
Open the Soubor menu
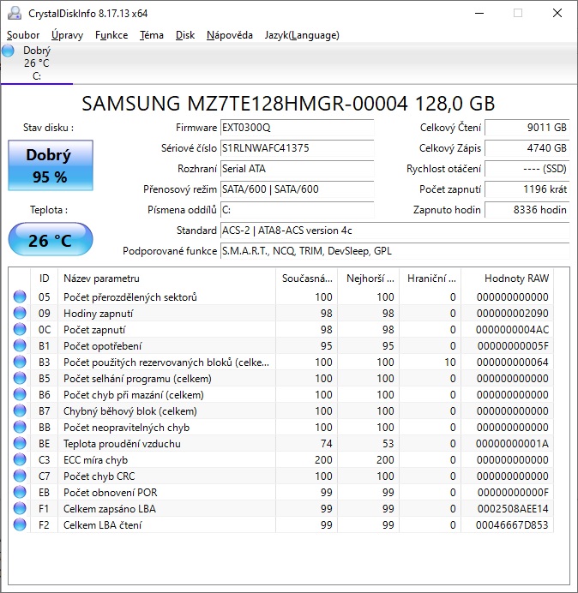[23, 35]
